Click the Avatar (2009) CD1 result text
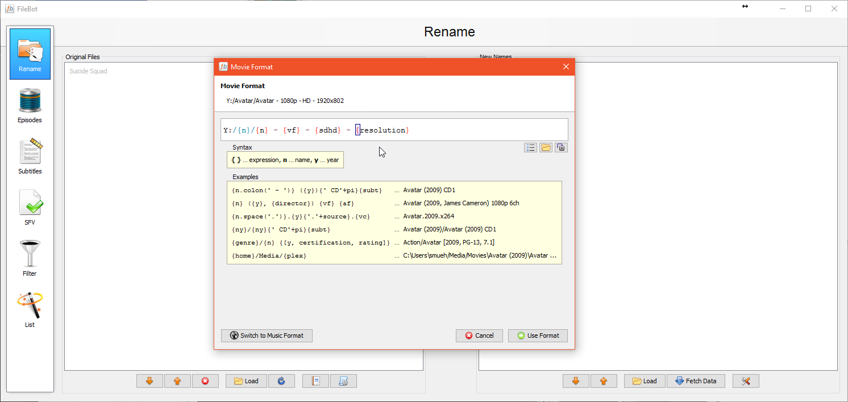This screenshot has width=848, height=402. (429, 190)
